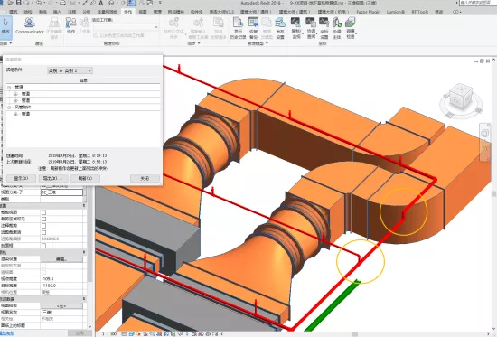497x337 pixels.
Task: Click Export (导出) button in interference report
Action: pos(53,178)
